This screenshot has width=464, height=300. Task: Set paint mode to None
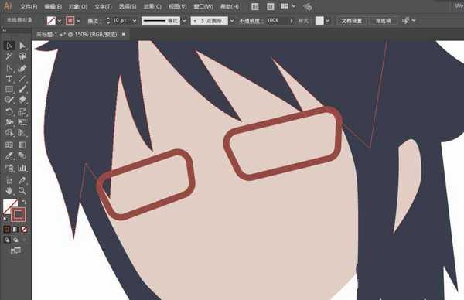click(24, 230)
